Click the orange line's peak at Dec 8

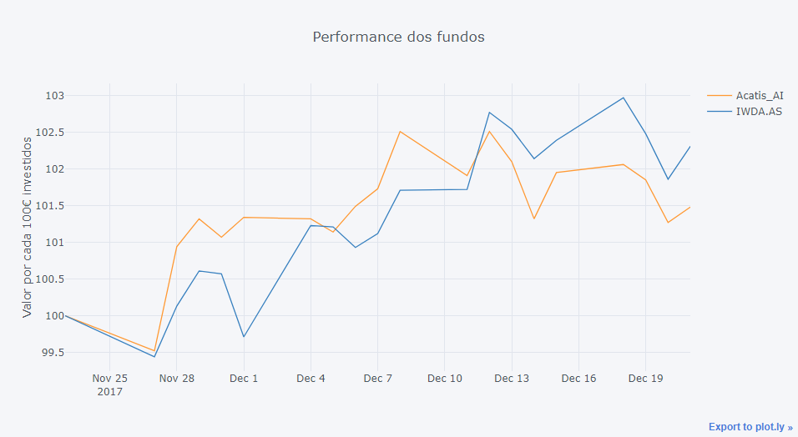point(400,132)
